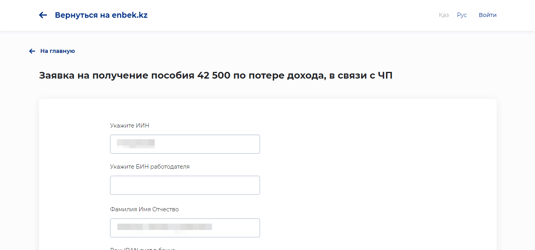Click the small arrow beside На главную
Image resolution: width=535 pixels, height=250 pixels.
pyautogui.click(x=32, y=51)
